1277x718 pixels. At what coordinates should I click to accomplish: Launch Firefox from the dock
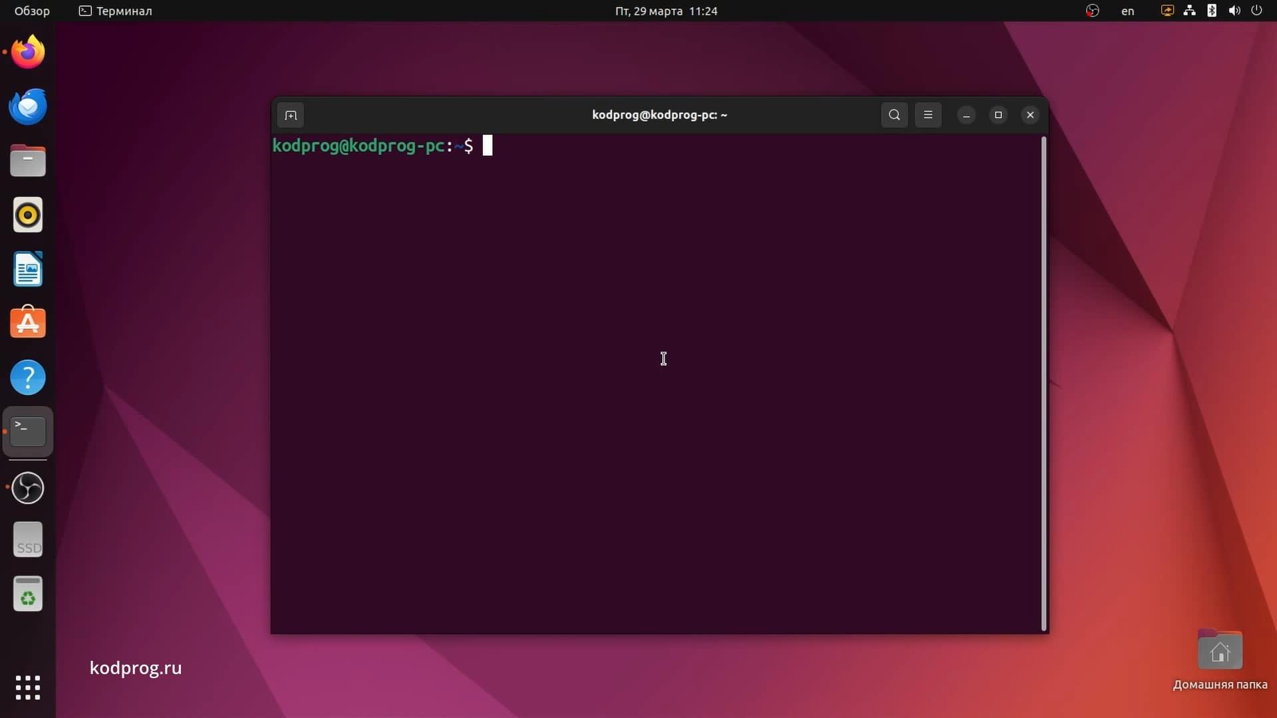(x=28, y=52)
